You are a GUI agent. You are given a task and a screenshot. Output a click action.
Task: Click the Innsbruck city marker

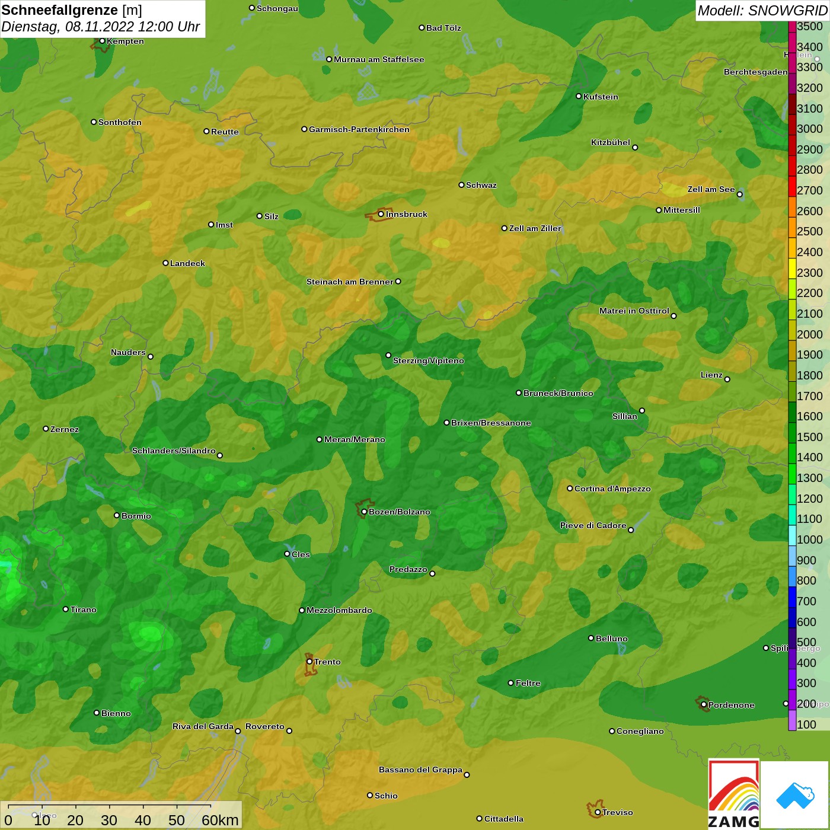click(381, 214)
